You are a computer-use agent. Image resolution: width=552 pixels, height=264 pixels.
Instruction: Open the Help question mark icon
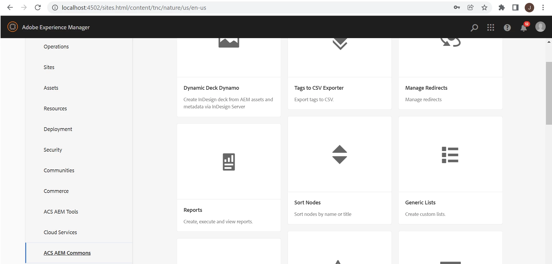point(507,28)
